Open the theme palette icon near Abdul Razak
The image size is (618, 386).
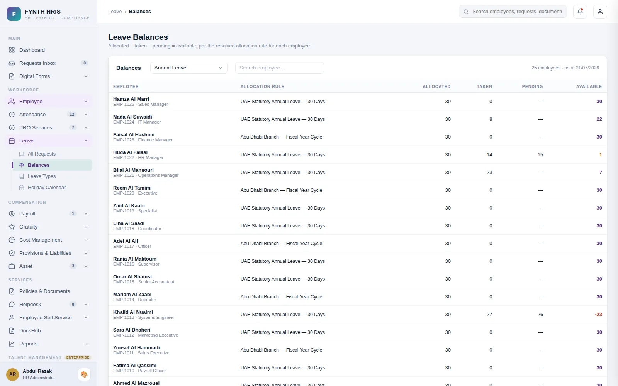(x=84, y=374)
